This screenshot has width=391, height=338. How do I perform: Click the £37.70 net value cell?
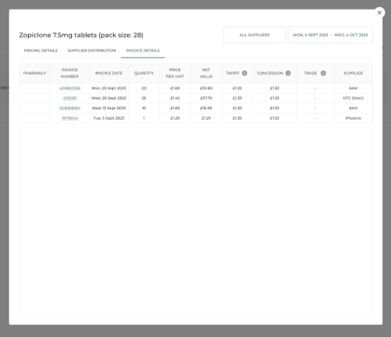(206, 98)
